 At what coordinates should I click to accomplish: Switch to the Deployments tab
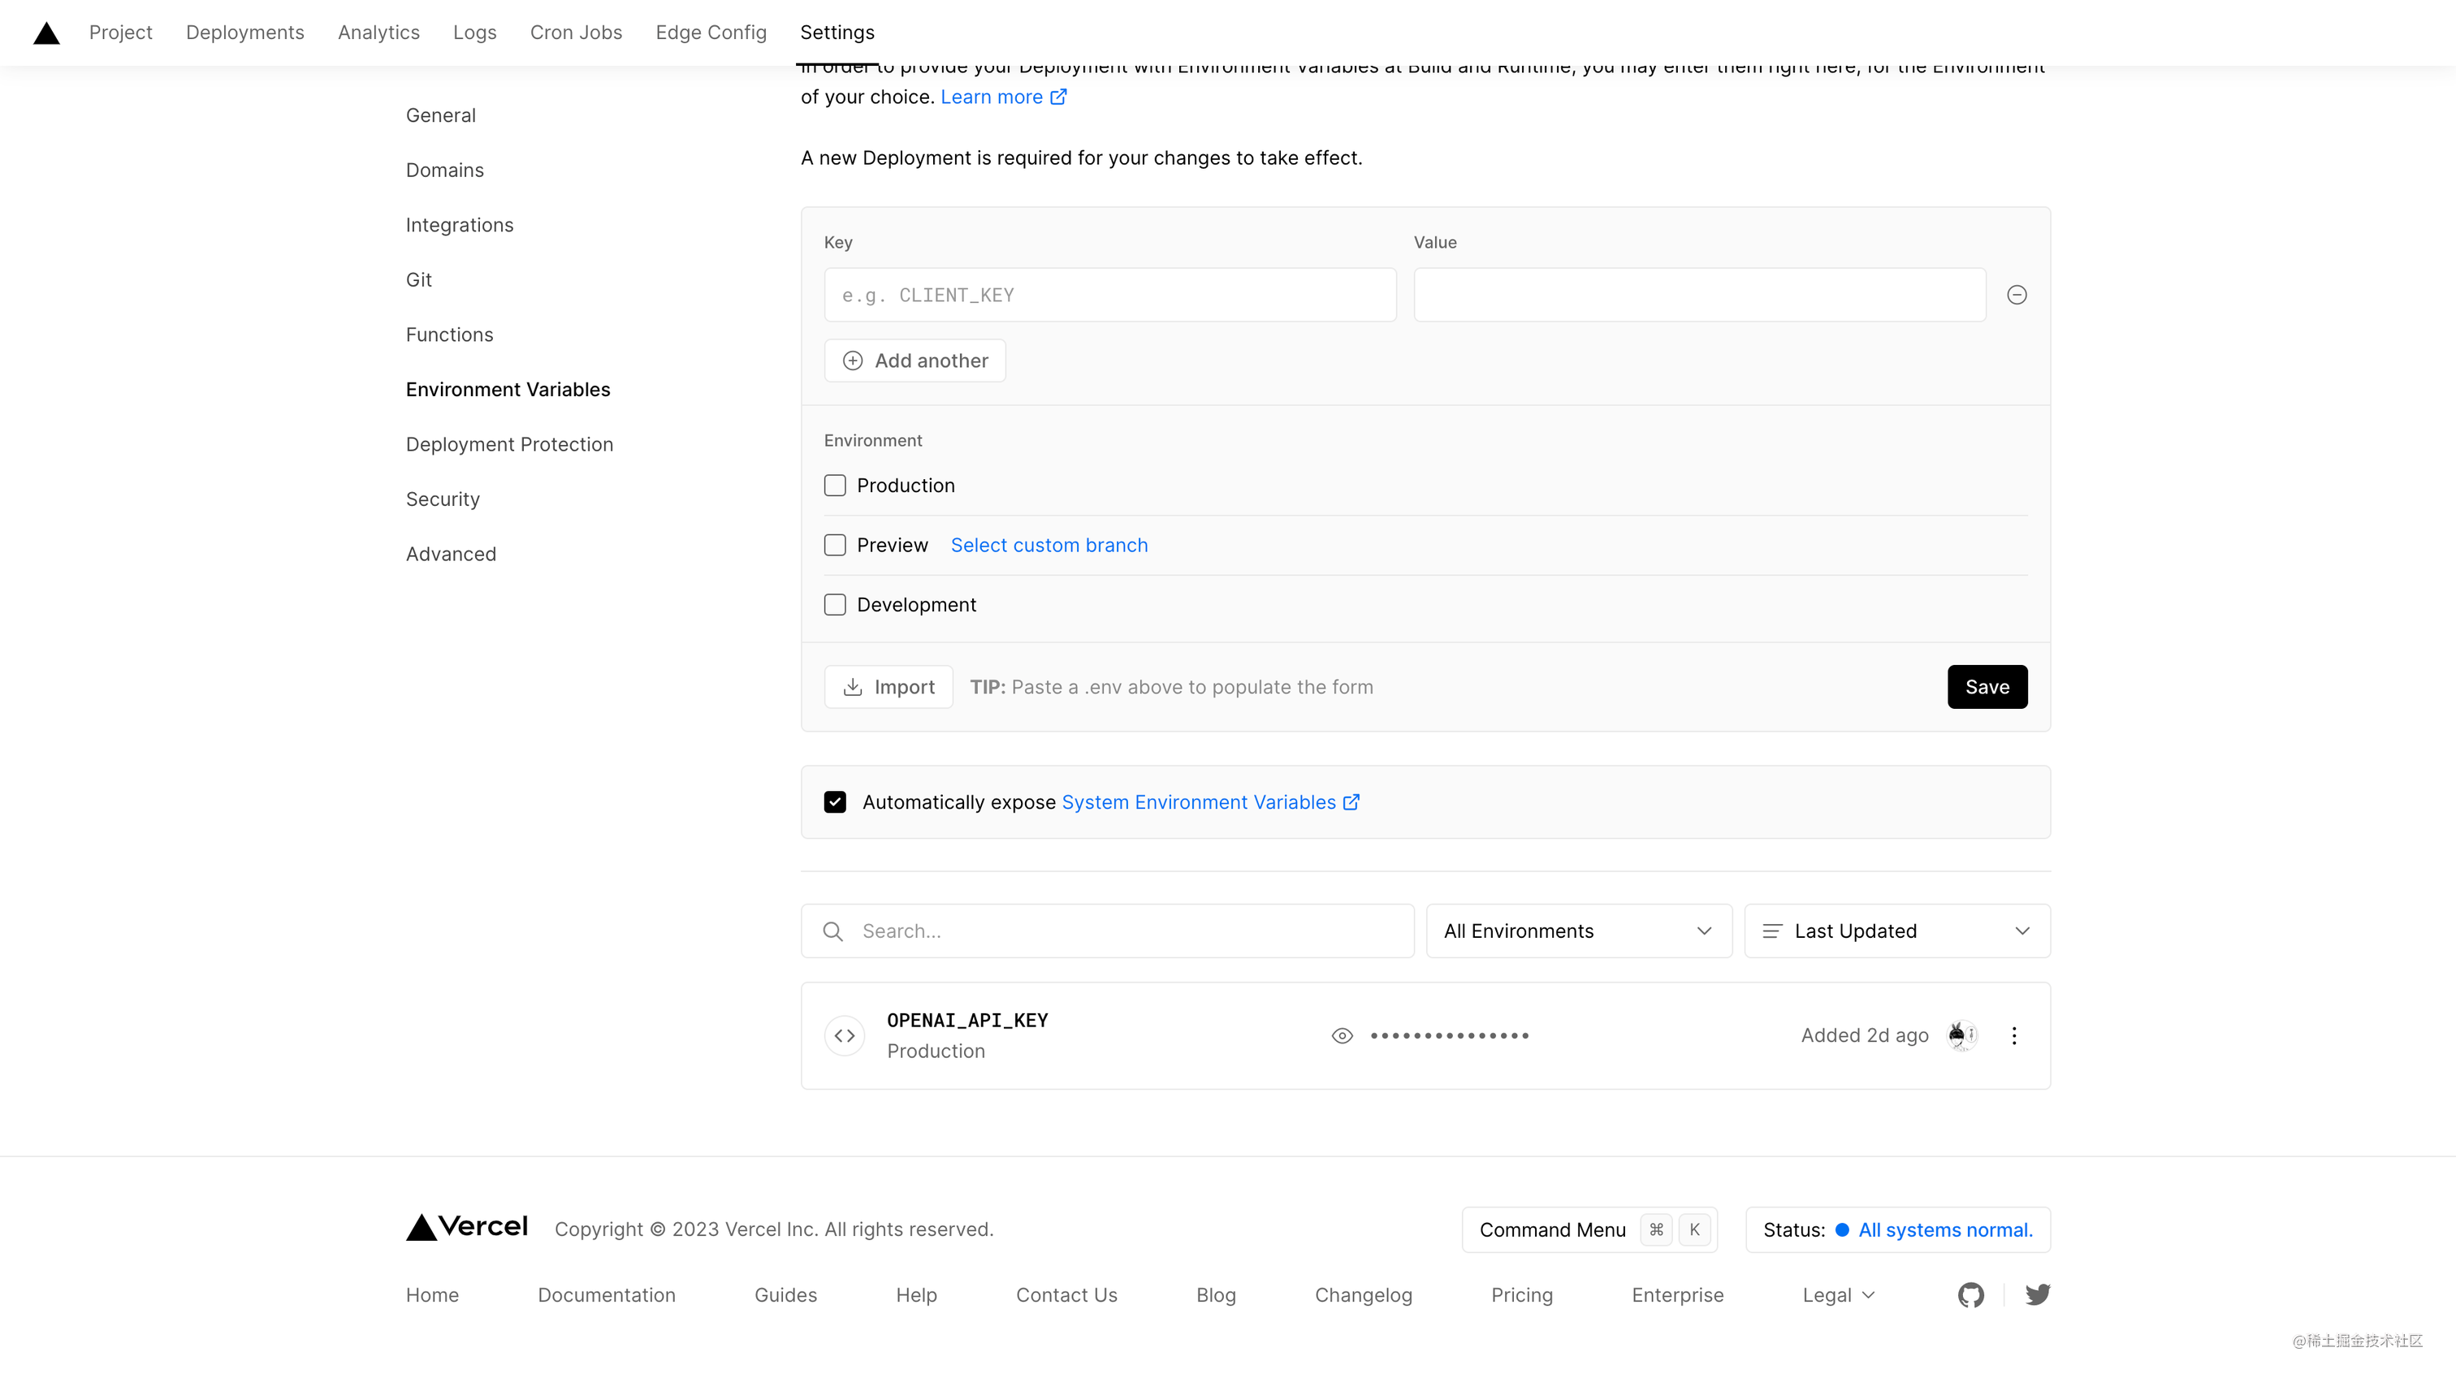point(245,32)
